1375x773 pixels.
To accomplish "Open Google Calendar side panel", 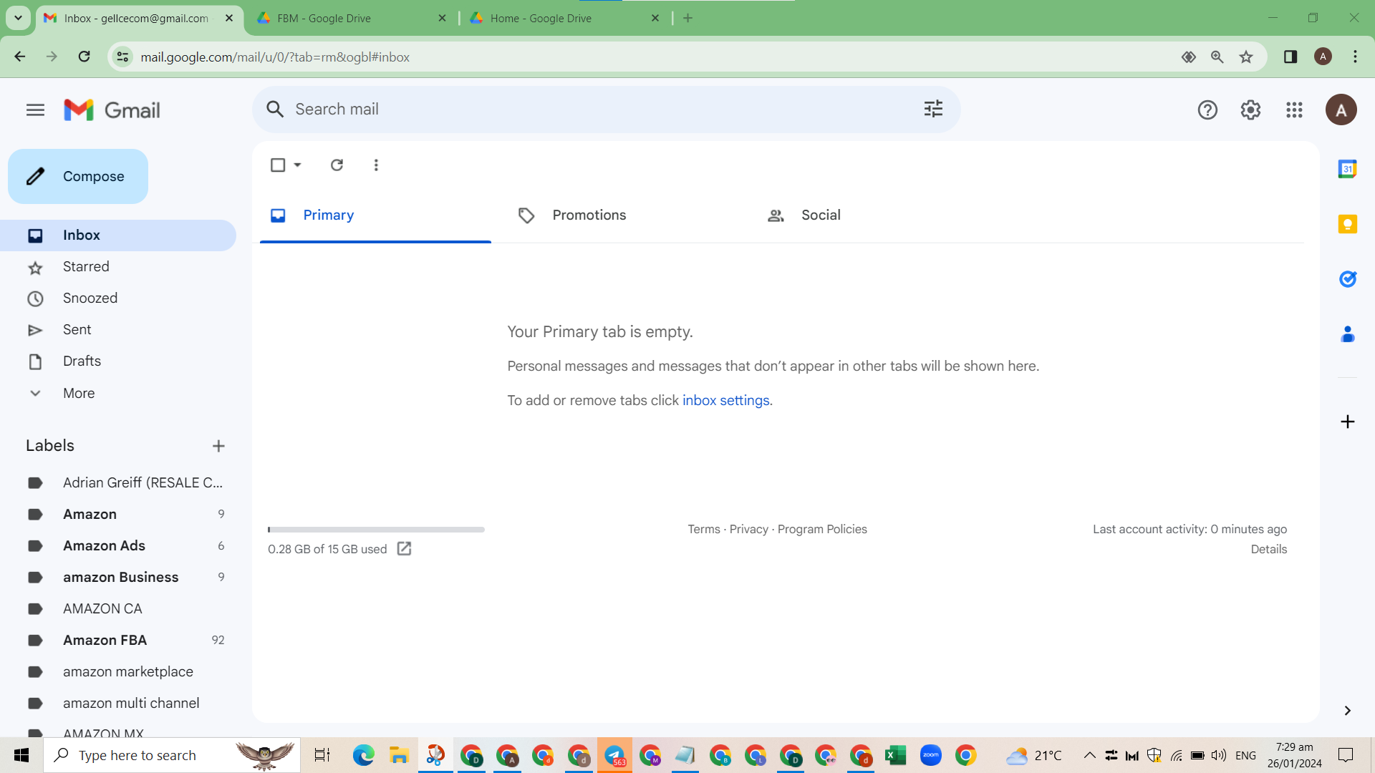I will (x=1347, y=169).
